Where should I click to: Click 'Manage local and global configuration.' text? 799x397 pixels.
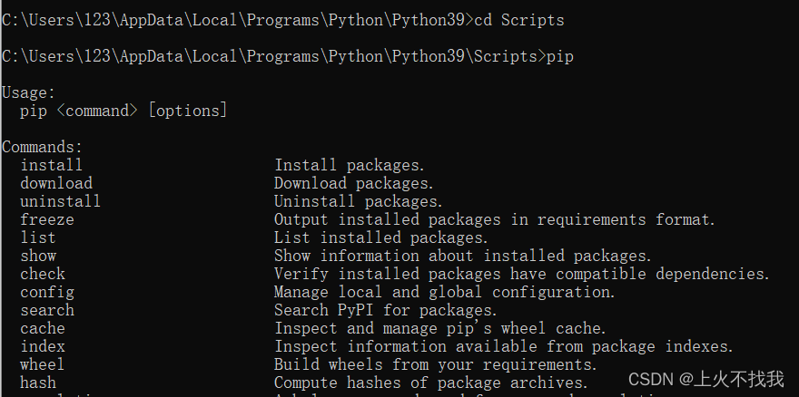click(x=445, y=293)
